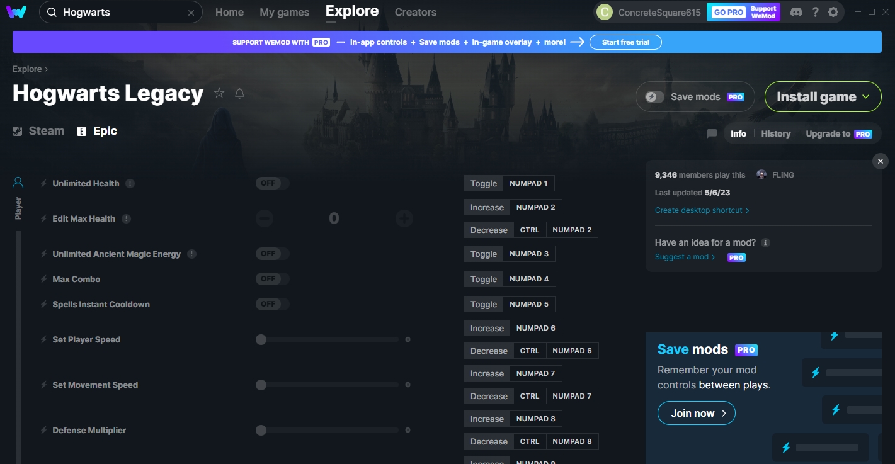
Task: Change NUMPAD 5 Toggle hotkey
Action: tap(528, 304)
